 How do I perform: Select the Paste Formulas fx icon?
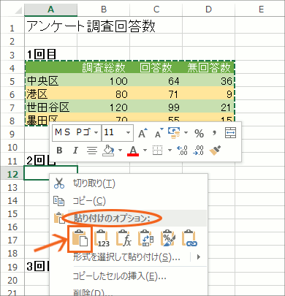(124, 238)
